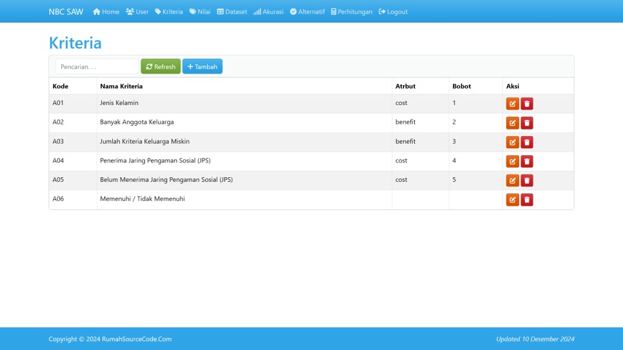Image resolution: width=623 pixels, height=350 pixels.
Task: Delete criterion A03 with trash button
Action: (x=527, y=142)
